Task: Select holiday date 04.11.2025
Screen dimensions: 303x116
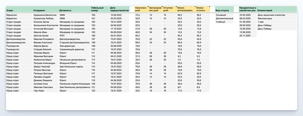Action: tap(245, 36)
